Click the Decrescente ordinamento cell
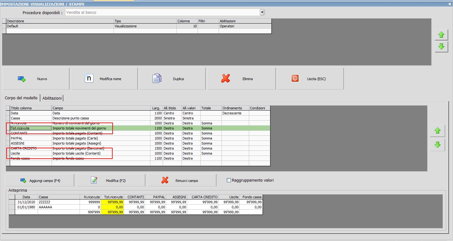Screen dimensions: 453x241 click(x=235, y=113)
